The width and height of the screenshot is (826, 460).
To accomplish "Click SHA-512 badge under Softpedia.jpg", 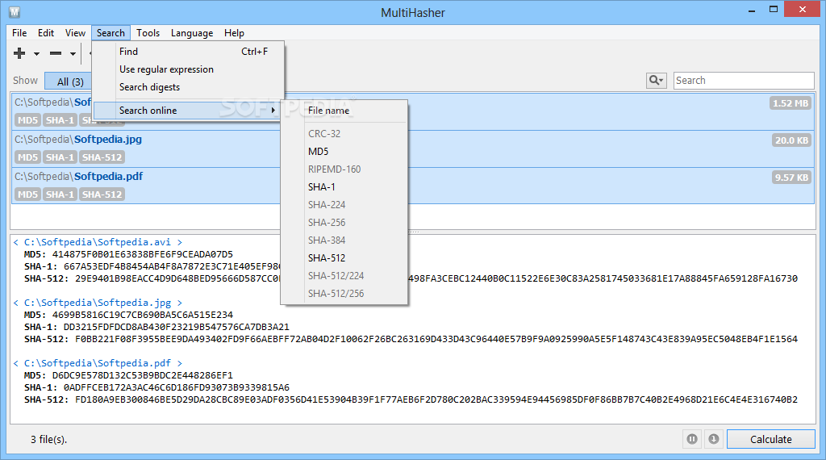I will click(102, 157).
